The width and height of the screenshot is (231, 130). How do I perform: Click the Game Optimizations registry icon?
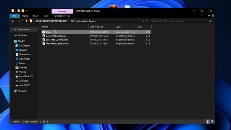pos(43,36)
